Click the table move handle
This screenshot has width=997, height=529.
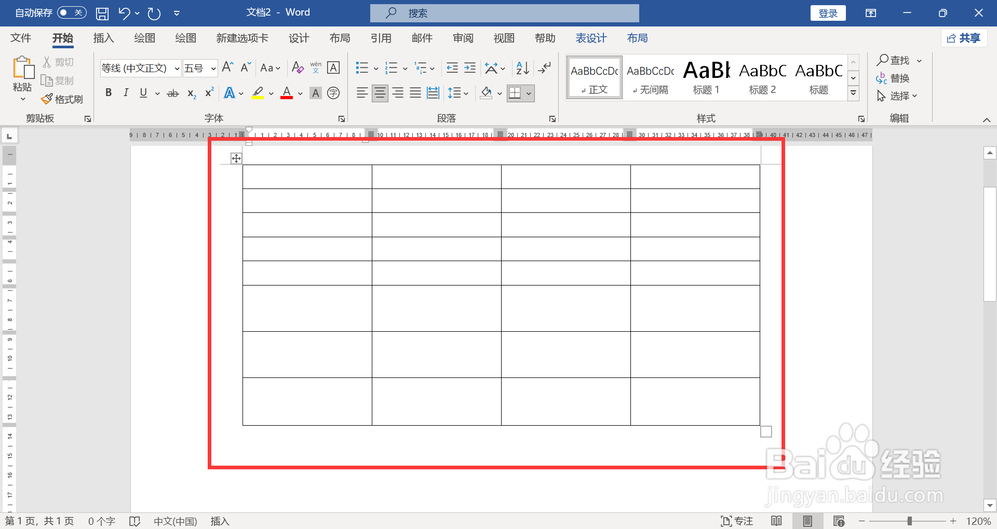(x=236, y=158)
